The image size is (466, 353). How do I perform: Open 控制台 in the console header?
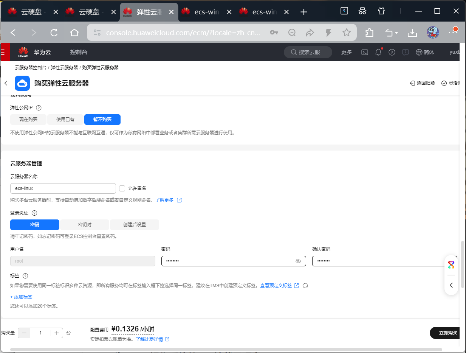pos(79,52)
